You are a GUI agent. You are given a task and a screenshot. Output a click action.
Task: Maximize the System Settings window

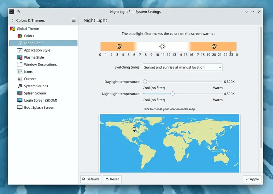click(x=253, y=12)
